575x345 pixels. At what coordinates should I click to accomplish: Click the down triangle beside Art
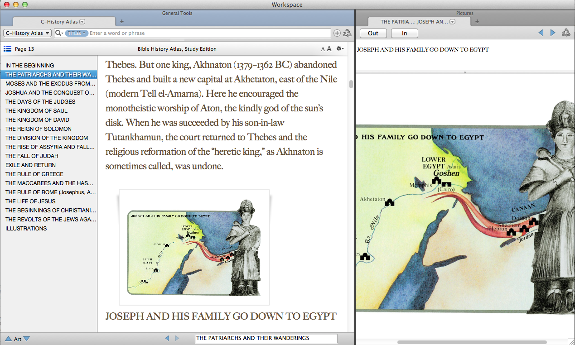click(26, 339)
